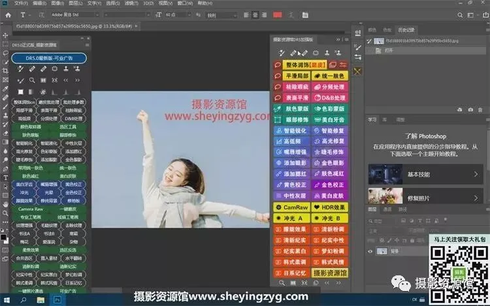Open the left DR5.0 panel flyout menu
The image size is (490, 306).
tap(87, 45)
